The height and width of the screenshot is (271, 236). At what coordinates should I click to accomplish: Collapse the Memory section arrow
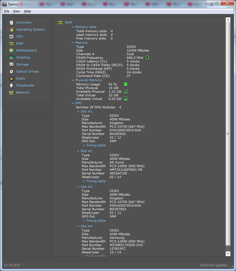[73, 43]
